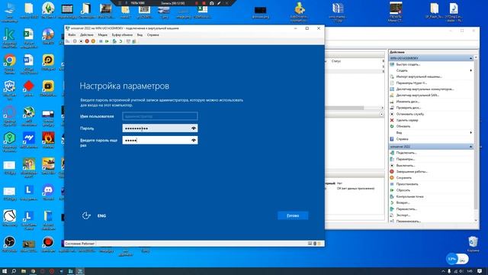Click the red Shut Down toolbar icon
This screenshot has height=275, width=488.
click(x=87, y=41)
